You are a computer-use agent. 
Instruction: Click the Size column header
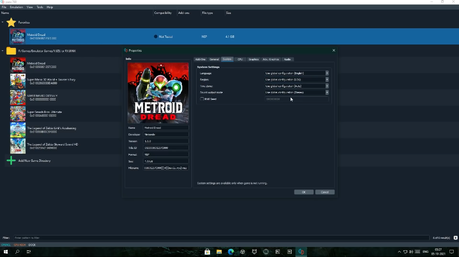tap(229, 13)
